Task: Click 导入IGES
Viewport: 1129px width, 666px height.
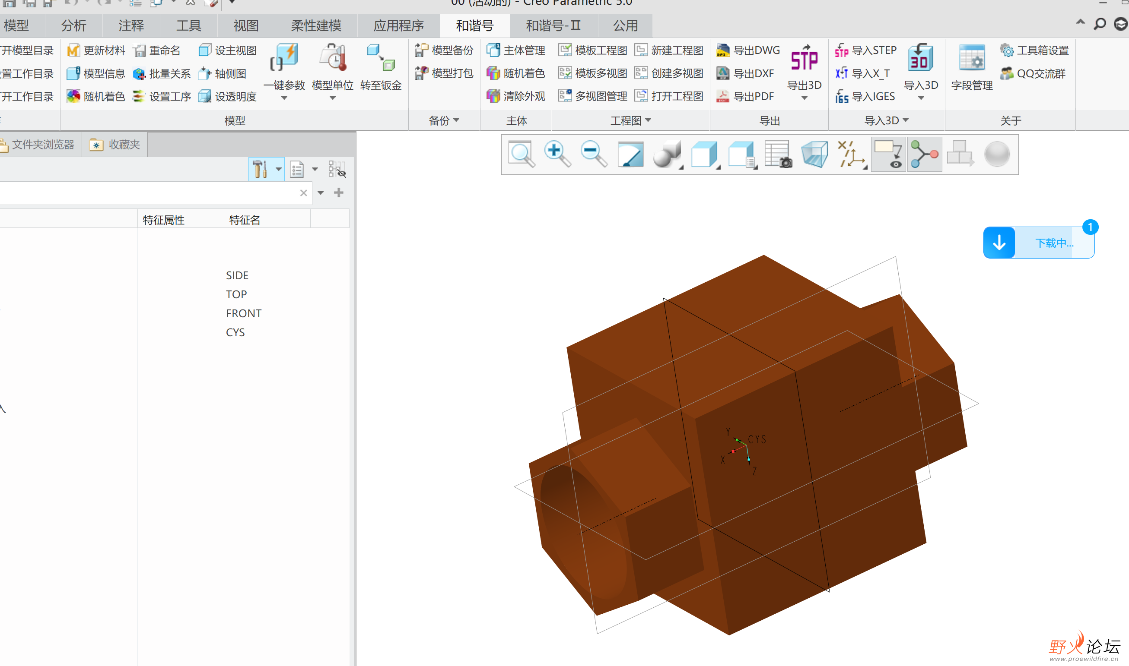Action: pyautogui.click(x=865, y=97)
